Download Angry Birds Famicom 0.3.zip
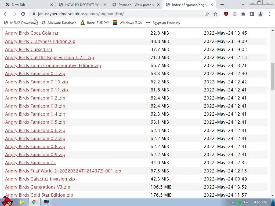 35,106
